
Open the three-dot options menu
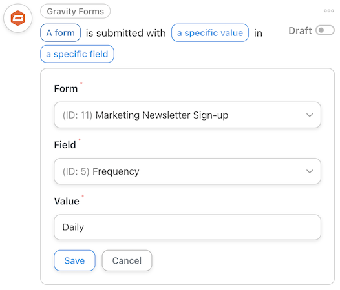coord(329,11)
